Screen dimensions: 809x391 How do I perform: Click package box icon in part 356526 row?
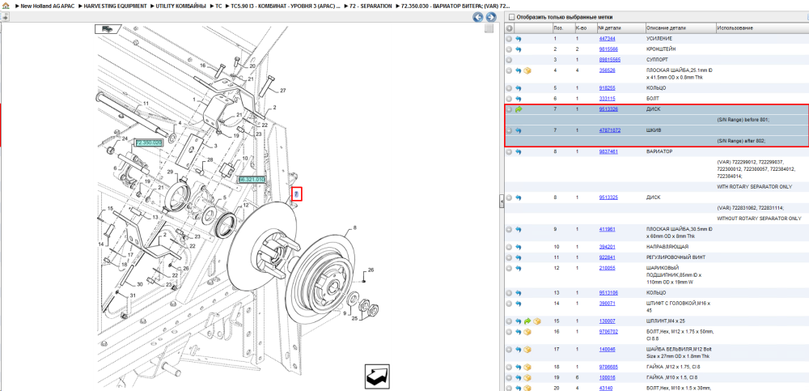point(527,70)
